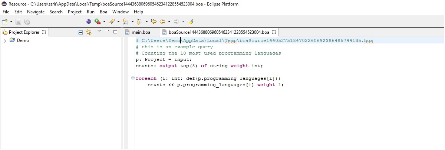Go to last edit location

click(x=154, y=22)
